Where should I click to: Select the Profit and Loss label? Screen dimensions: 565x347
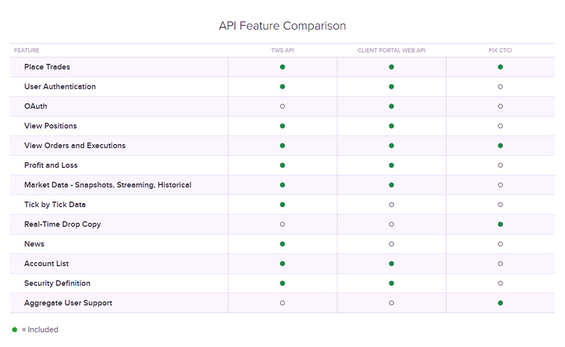51,165
